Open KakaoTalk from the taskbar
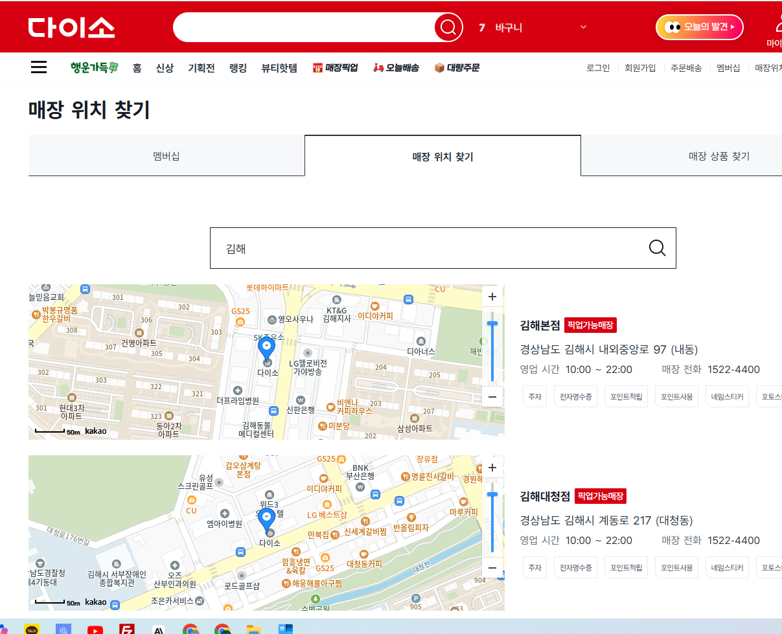This screenshot has height=634, width=782. coord(31,629)
